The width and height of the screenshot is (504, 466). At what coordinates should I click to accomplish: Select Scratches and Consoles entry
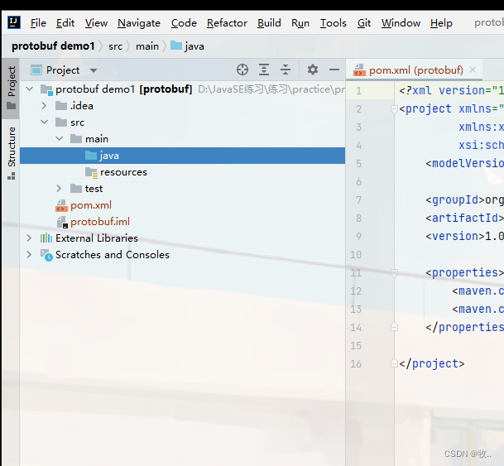(182, 255)
